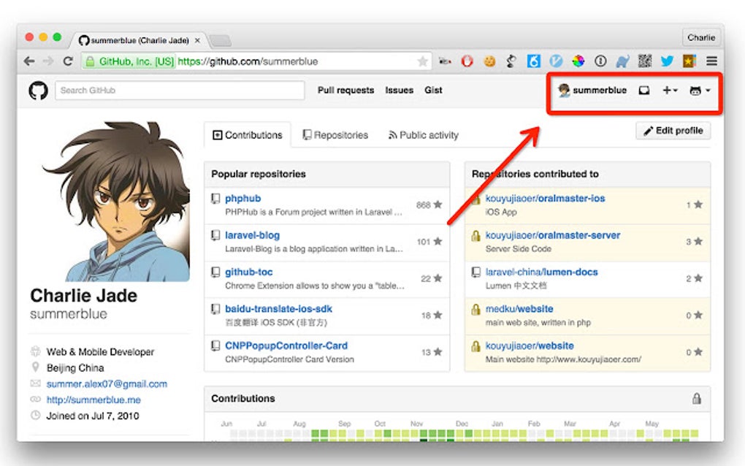Viewport: 745px width, 466px height.
Task: Select the summerblue browser tab
Action: click(139, 40)
